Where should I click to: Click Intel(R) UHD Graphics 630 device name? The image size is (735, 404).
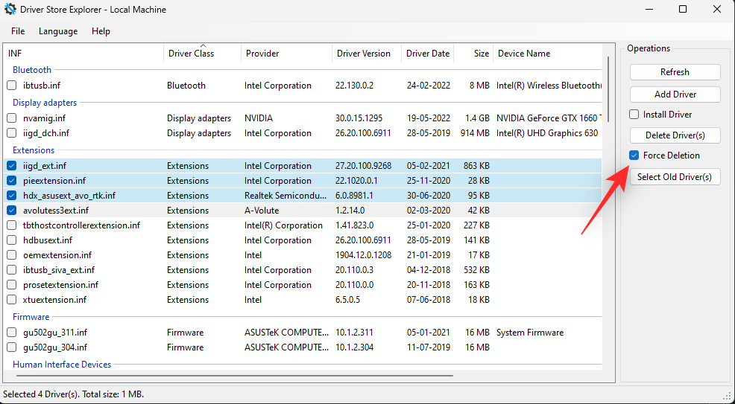tap(547, 133)
